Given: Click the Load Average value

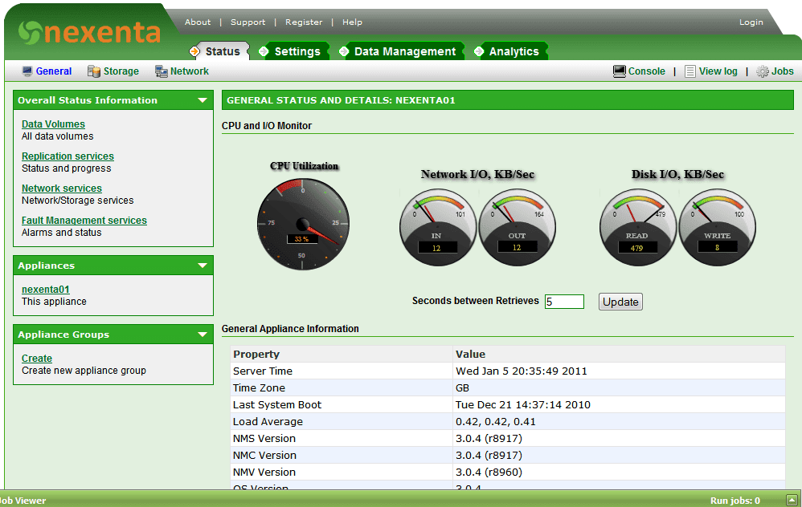Looking at the screenshot, I should 496,422.
